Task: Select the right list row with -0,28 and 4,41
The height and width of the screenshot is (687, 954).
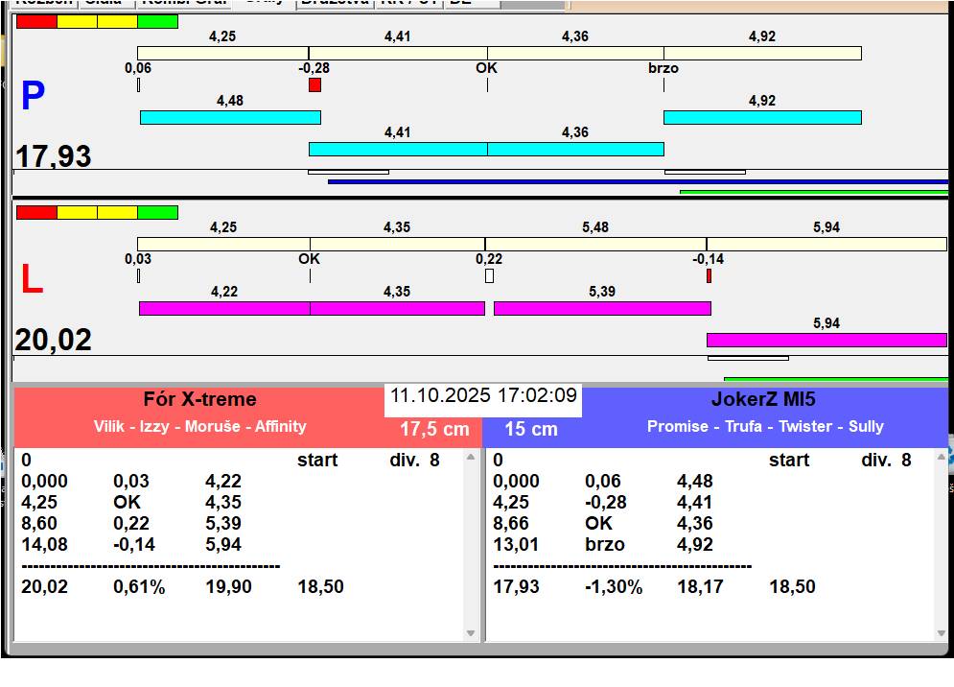Action: 603,503
